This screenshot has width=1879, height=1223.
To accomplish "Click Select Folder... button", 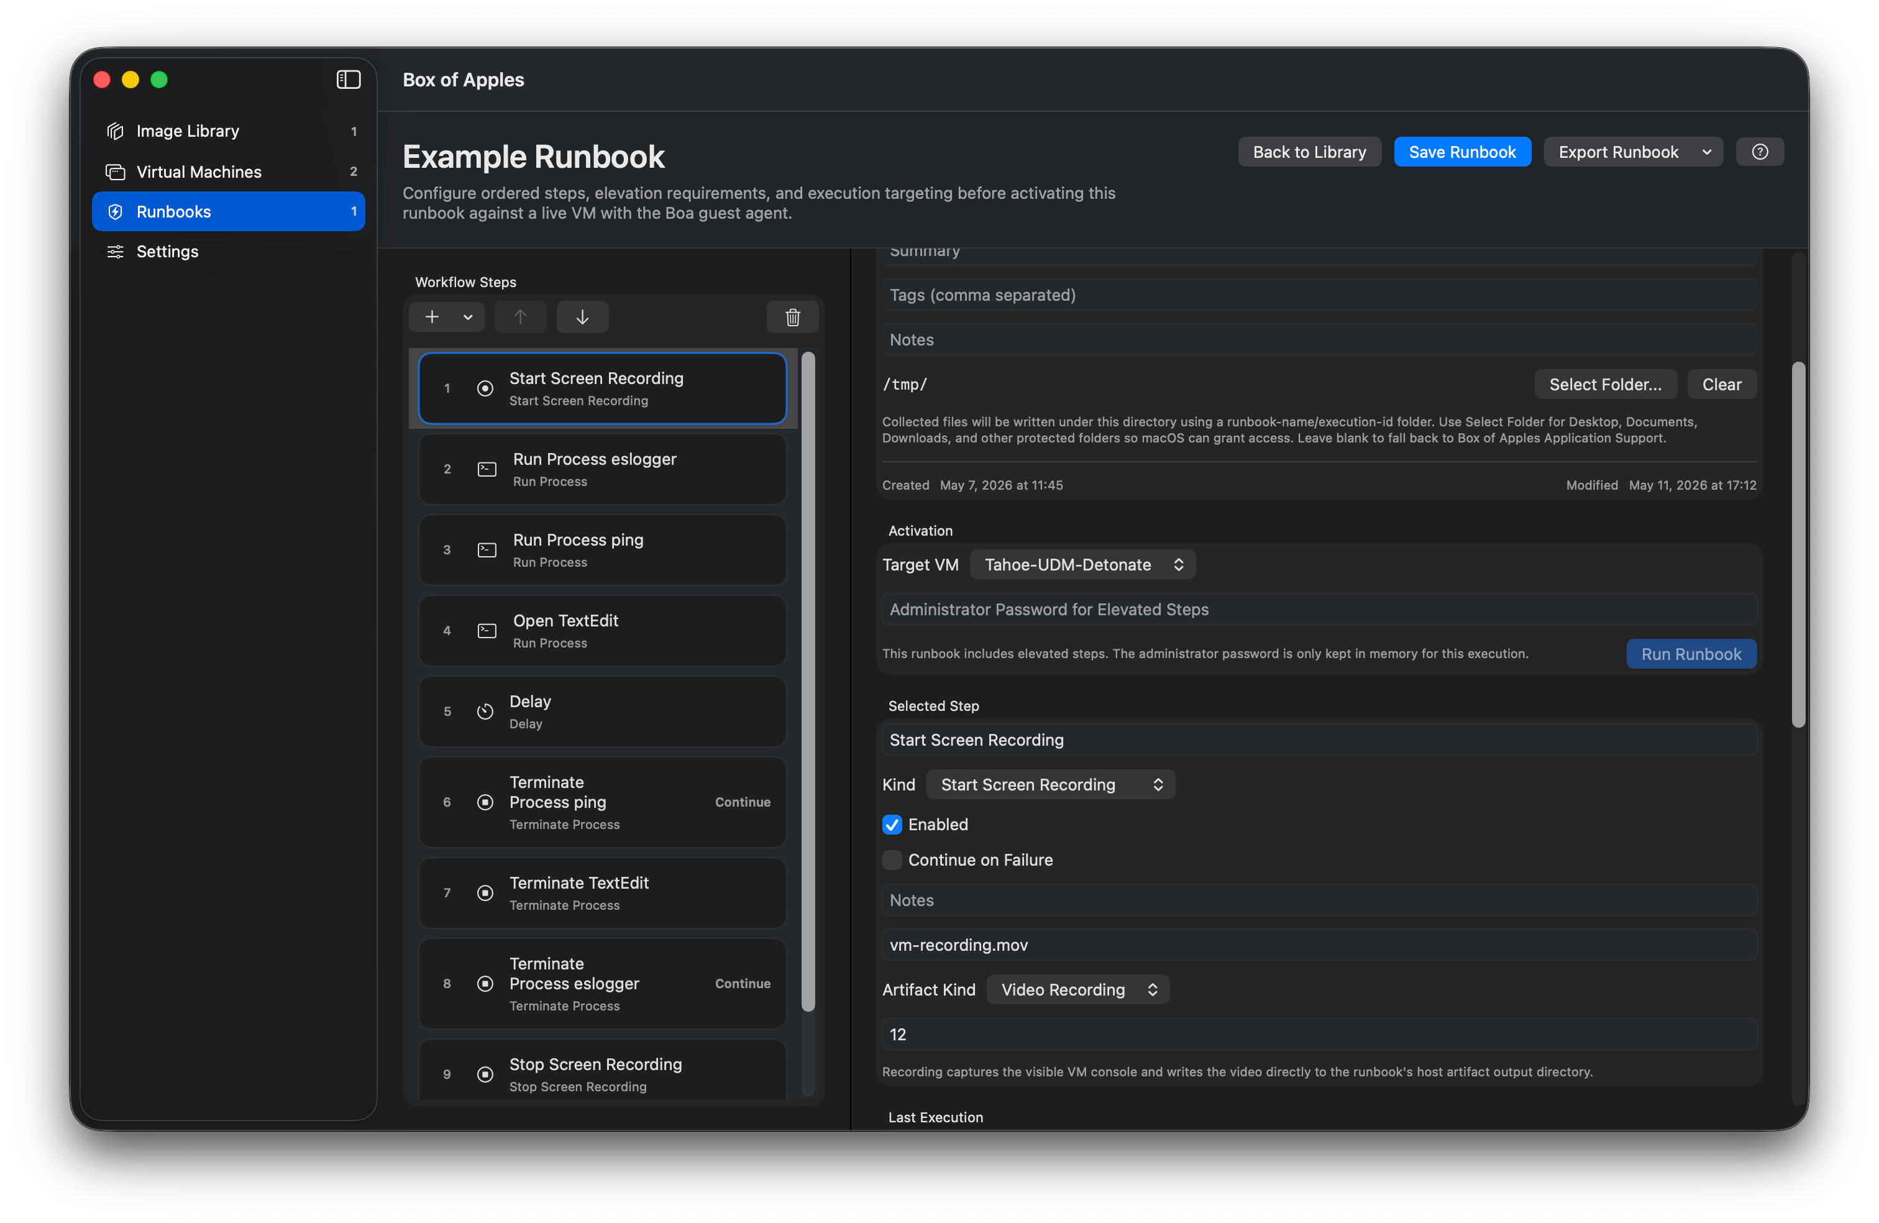I will [x=1605, y=385].
